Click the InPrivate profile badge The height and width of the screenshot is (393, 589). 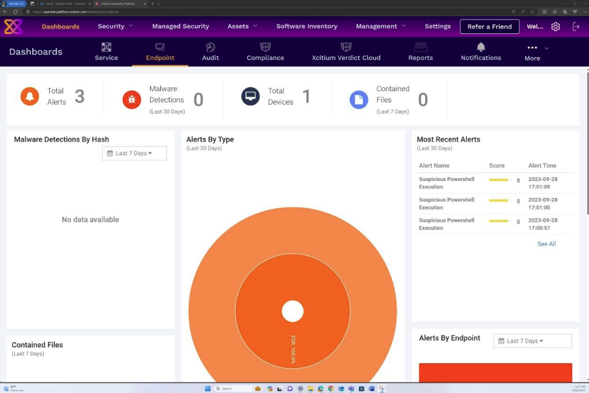point(13,4)
